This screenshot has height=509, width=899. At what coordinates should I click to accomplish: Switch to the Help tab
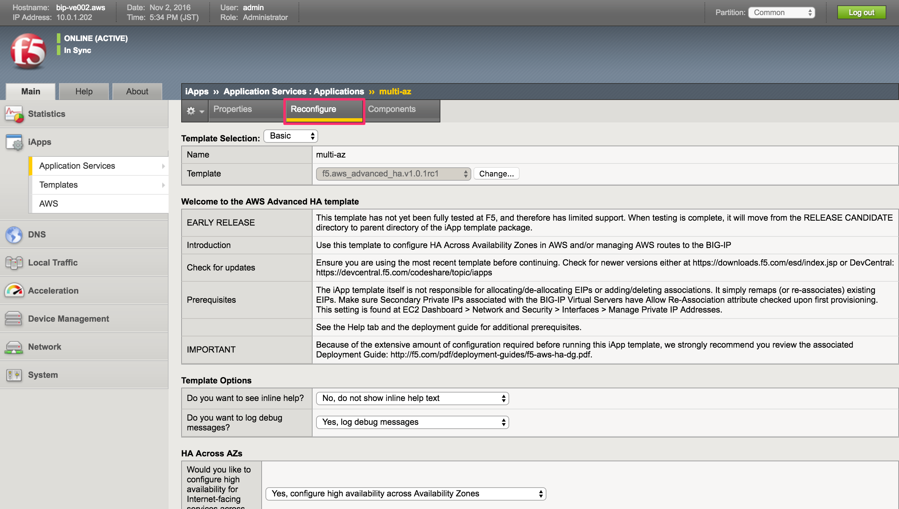coord(84,92)
